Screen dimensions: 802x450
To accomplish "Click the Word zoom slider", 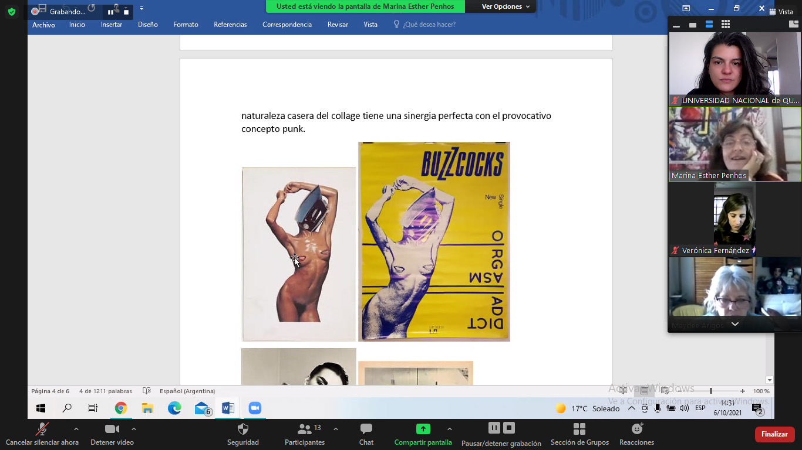I will click(710, 391).
